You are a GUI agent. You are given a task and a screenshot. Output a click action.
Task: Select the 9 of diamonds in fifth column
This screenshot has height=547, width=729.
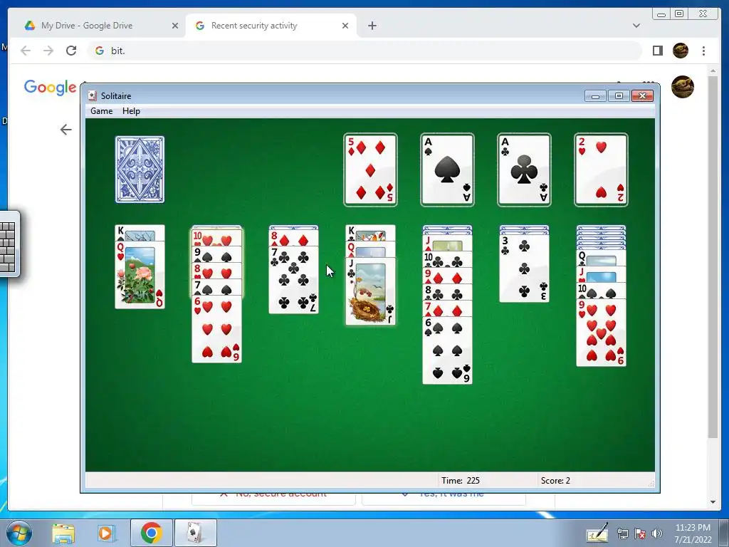tap(447, 276)
